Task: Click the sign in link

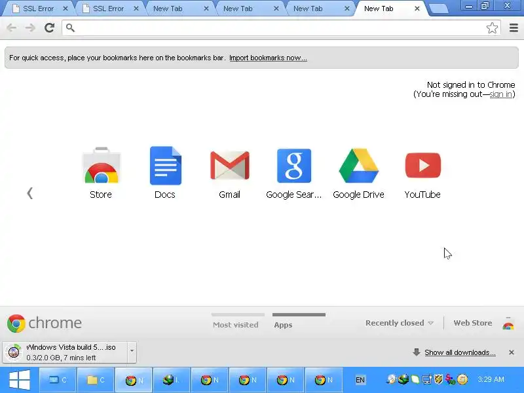Action: (x=500, y=94)
